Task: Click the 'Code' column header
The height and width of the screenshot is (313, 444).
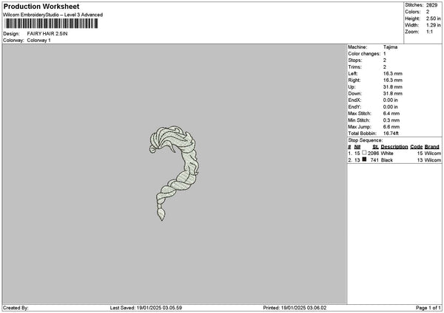Action: (416, 147)
